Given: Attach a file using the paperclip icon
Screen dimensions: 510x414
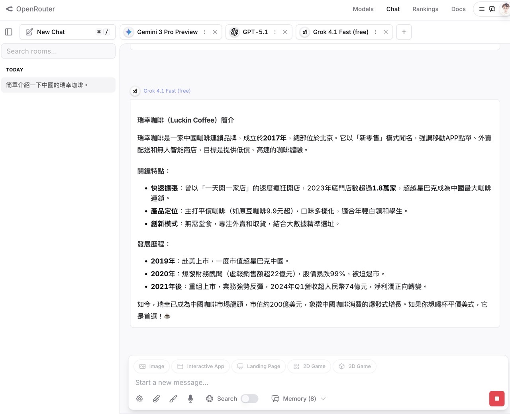Looking at the screenshot, I should (156, 398).
